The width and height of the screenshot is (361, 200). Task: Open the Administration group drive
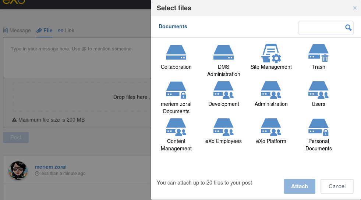[271, 90]
